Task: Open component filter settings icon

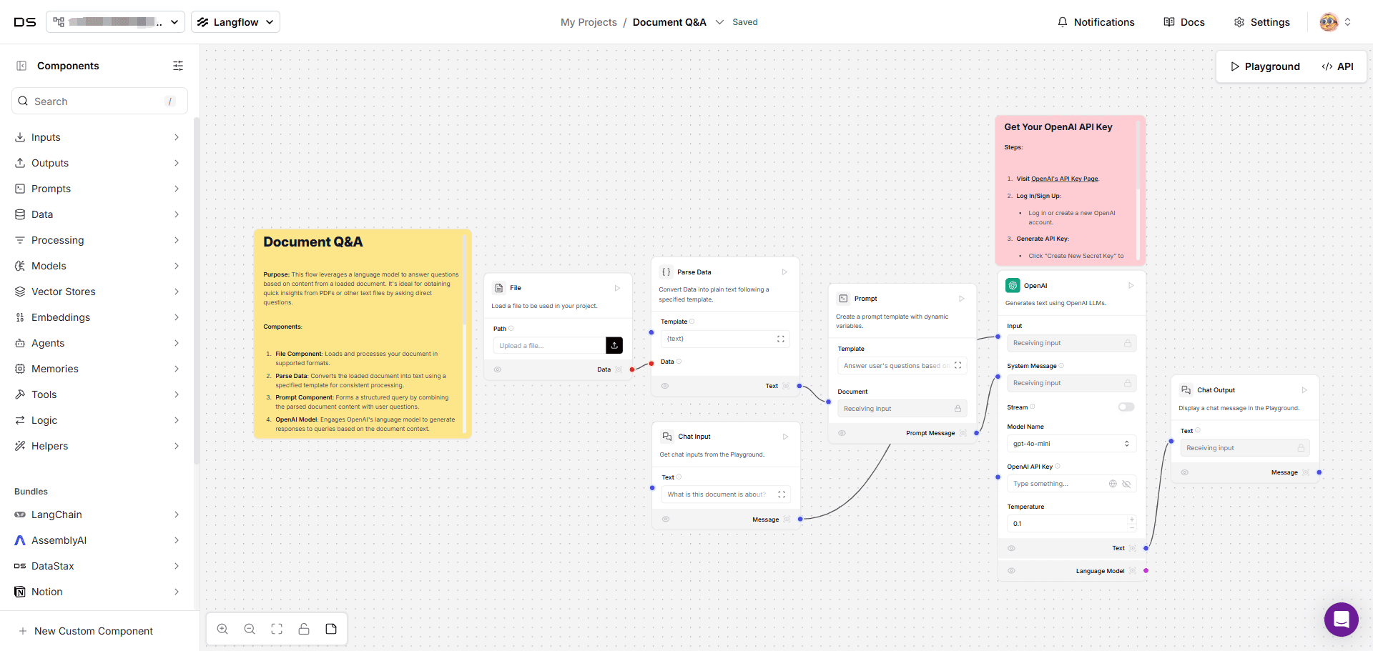Action: pyautogui.click(x=178, y=66)
